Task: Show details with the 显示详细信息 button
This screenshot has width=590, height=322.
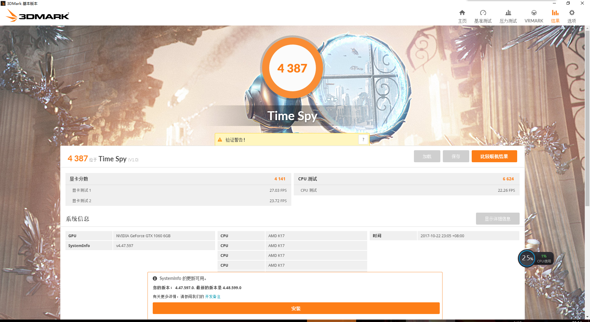Action: coord(498,218)
